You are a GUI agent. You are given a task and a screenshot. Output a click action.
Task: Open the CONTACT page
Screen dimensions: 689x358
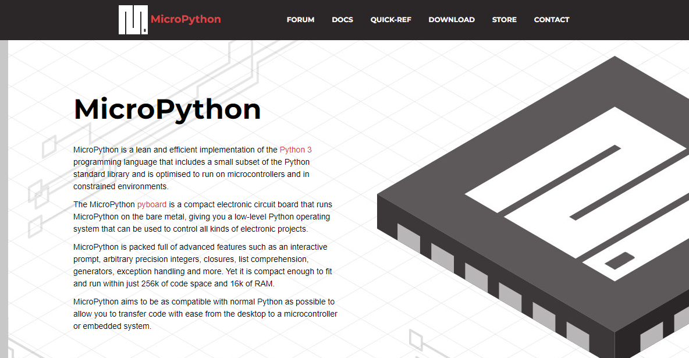(x=552, y=20)
